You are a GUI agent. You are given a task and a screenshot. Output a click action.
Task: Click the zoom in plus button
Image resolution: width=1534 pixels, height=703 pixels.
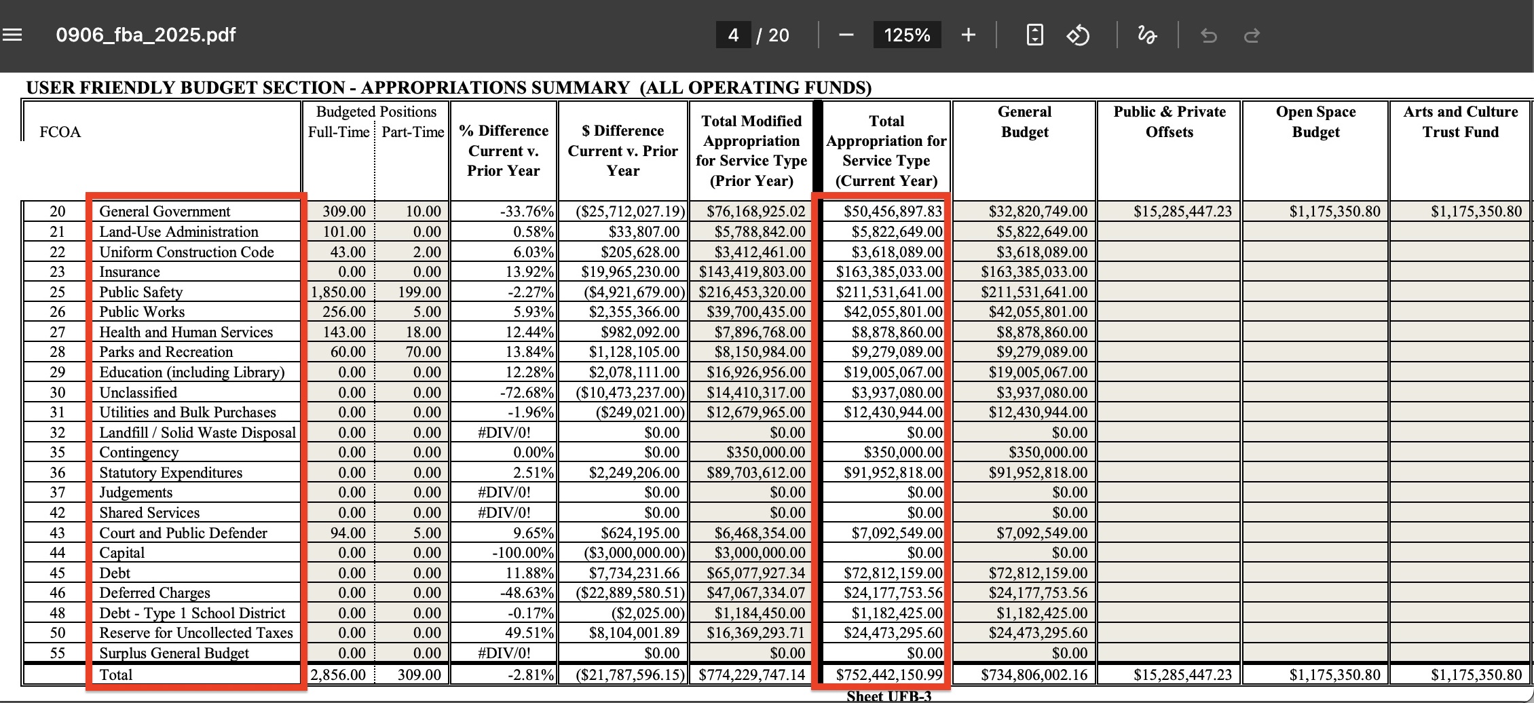(x=969, y=35)
